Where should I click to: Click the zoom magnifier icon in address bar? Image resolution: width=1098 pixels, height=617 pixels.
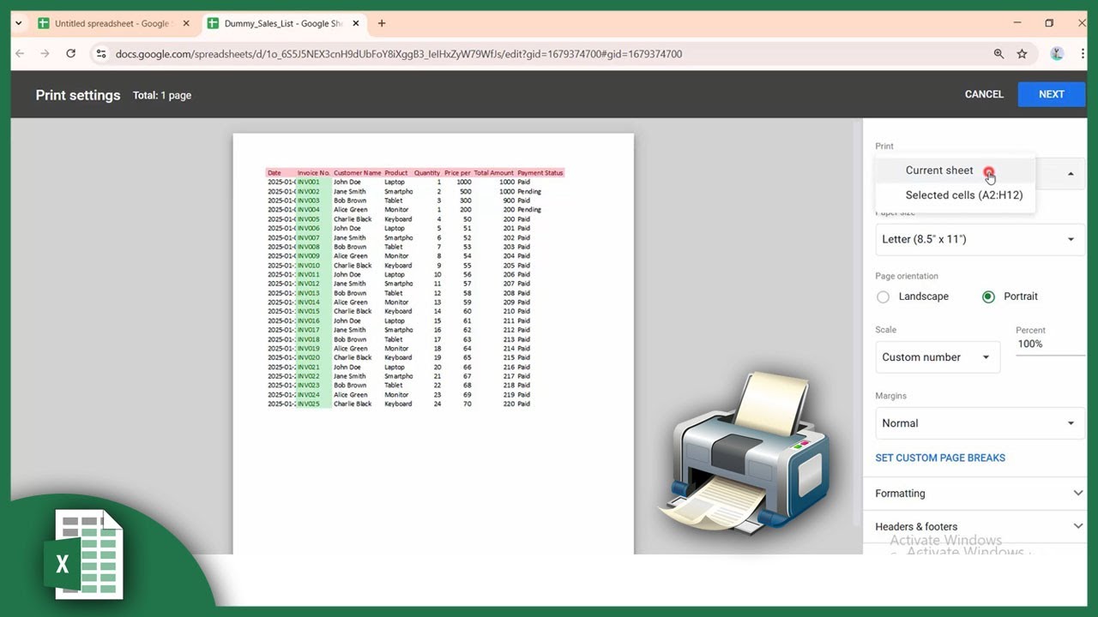point(998,54)
